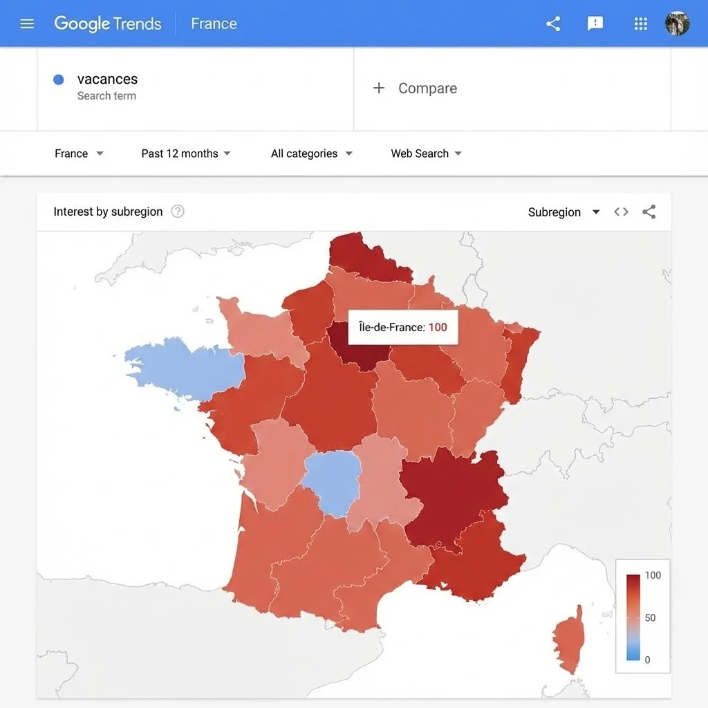Screen dimensions: 708x708
Task: Open the Web Search type dropdown
Action: click(426, 153)
